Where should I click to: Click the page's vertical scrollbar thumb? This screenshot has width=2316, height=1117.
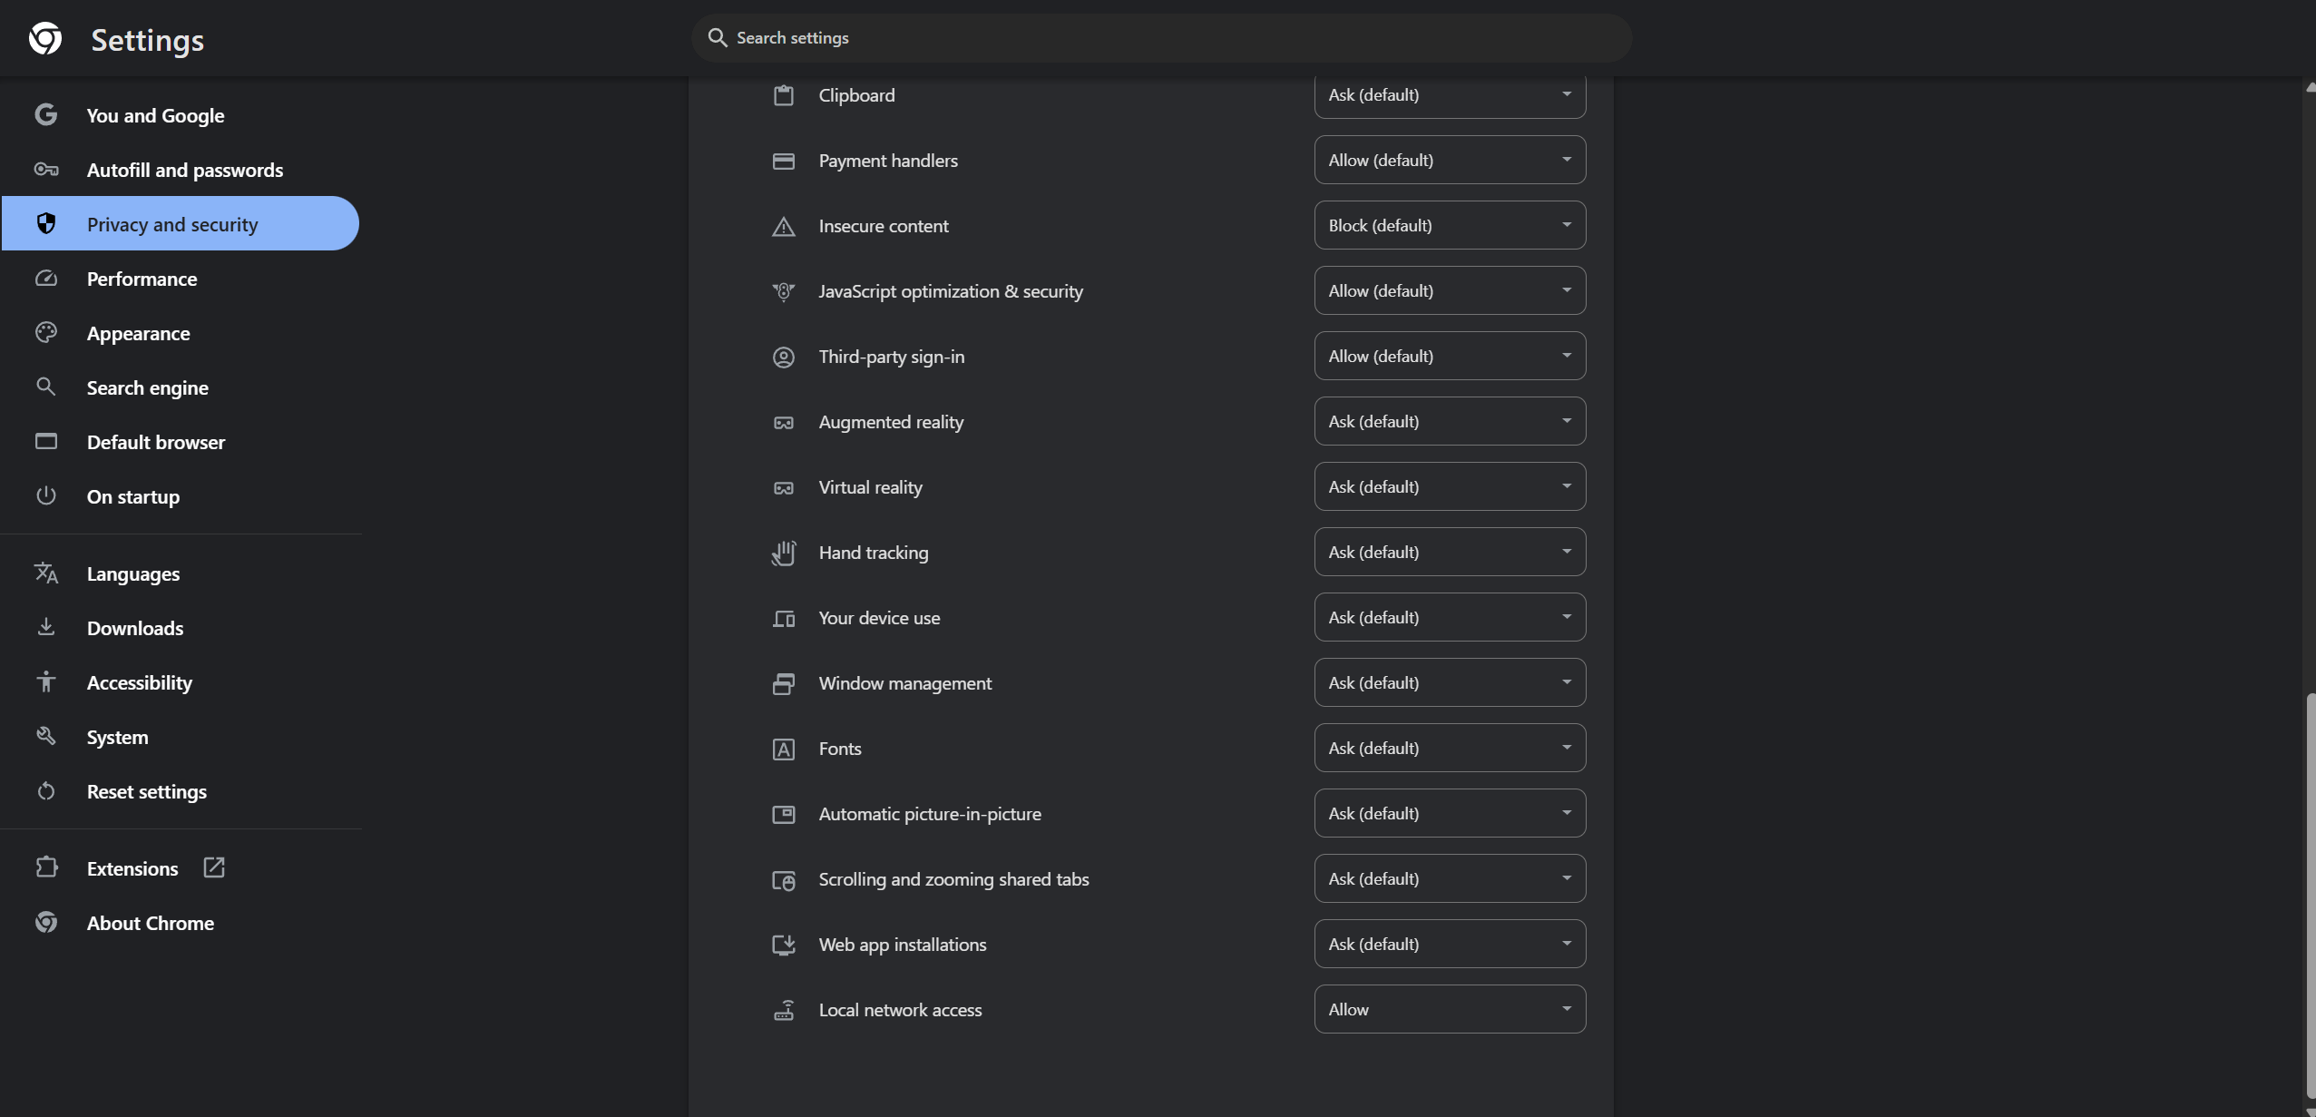(x=2310, y=897)
